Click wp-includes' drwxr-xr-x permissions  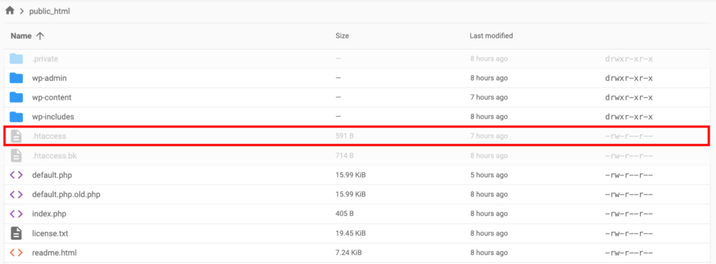pyautogui.click(x=629, y=117)
